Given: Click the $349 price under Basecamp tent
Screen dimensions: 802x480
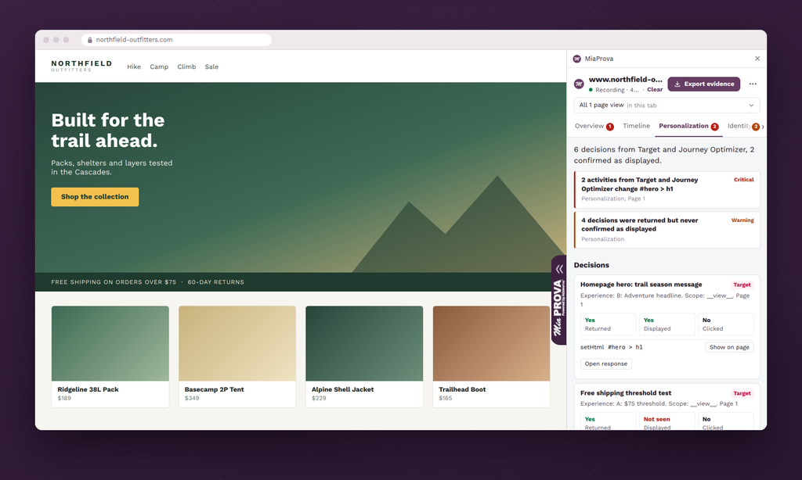Looking at the screenshot, I should [x=192, y=398].
